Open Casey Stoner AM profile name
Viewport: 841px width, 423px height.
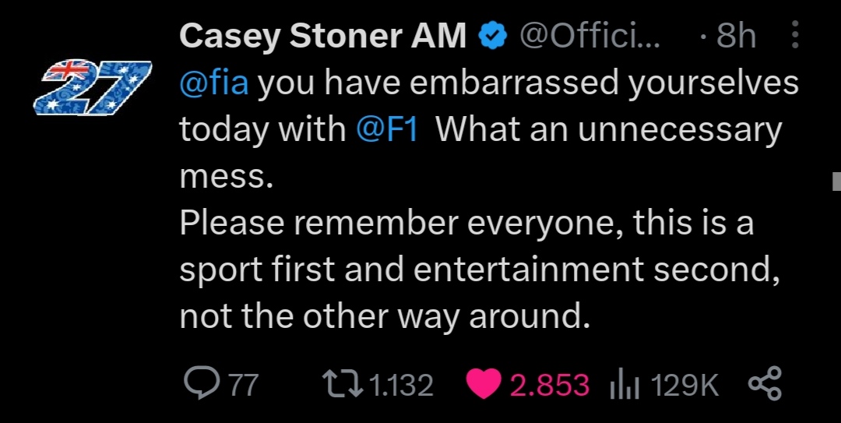coord(322,36)
